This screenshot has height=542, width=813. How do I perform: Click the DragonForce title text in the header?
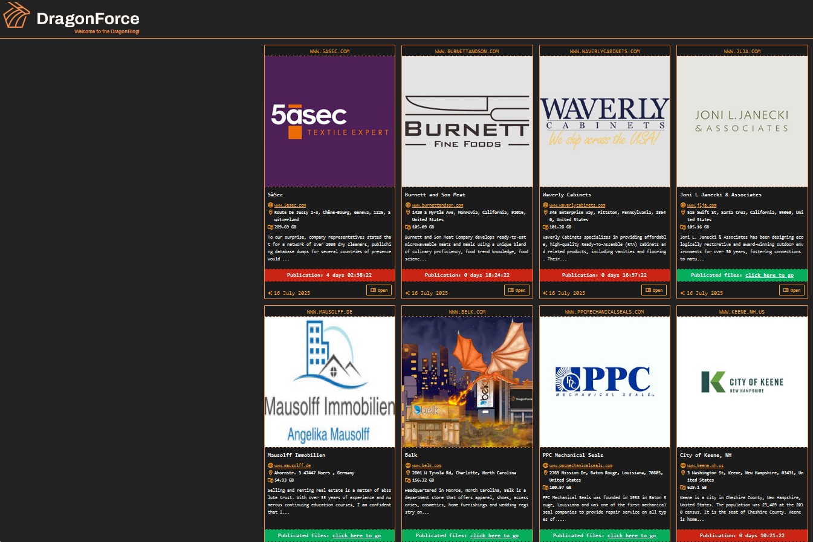pos(88,19)
